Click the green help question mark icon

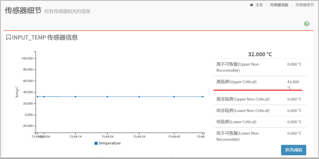pos(307,24)
